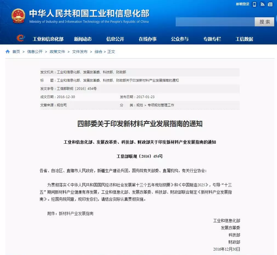
Task: Click the 发文字号 document number row
Action: point(140,89)
